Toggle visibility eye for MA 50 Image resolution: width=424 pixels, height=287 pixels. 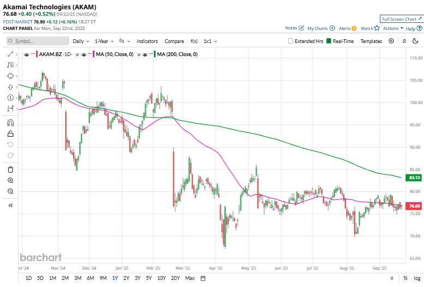click(x=84, y=55)
